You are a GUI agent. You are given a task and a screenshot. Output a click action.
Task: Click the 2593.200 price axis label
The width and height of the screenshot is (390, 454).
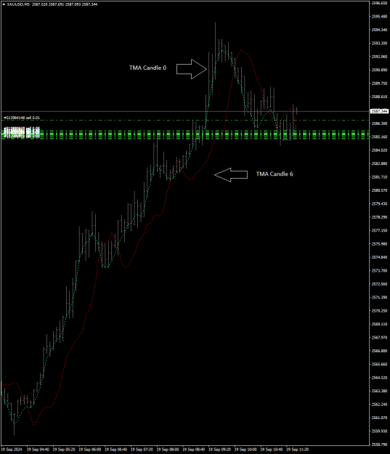(x=380, y=43)
